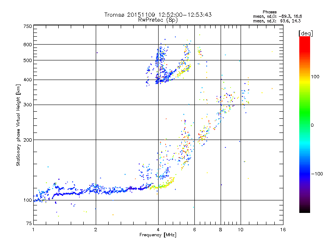Click the '400' y-axis label
Image resolution: width=333 pixels, height=250 pixels.
click(27, 80)
